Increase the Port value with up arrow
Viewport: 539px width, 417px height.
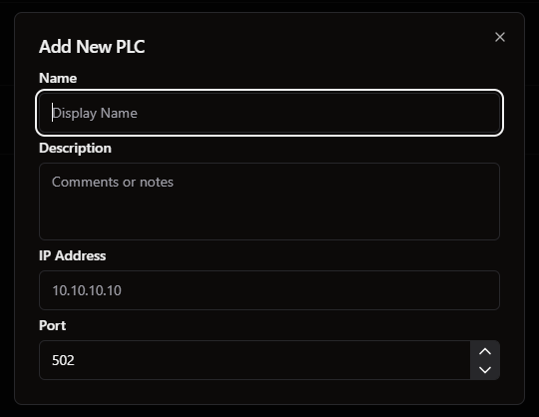click(x=485, y=351)
